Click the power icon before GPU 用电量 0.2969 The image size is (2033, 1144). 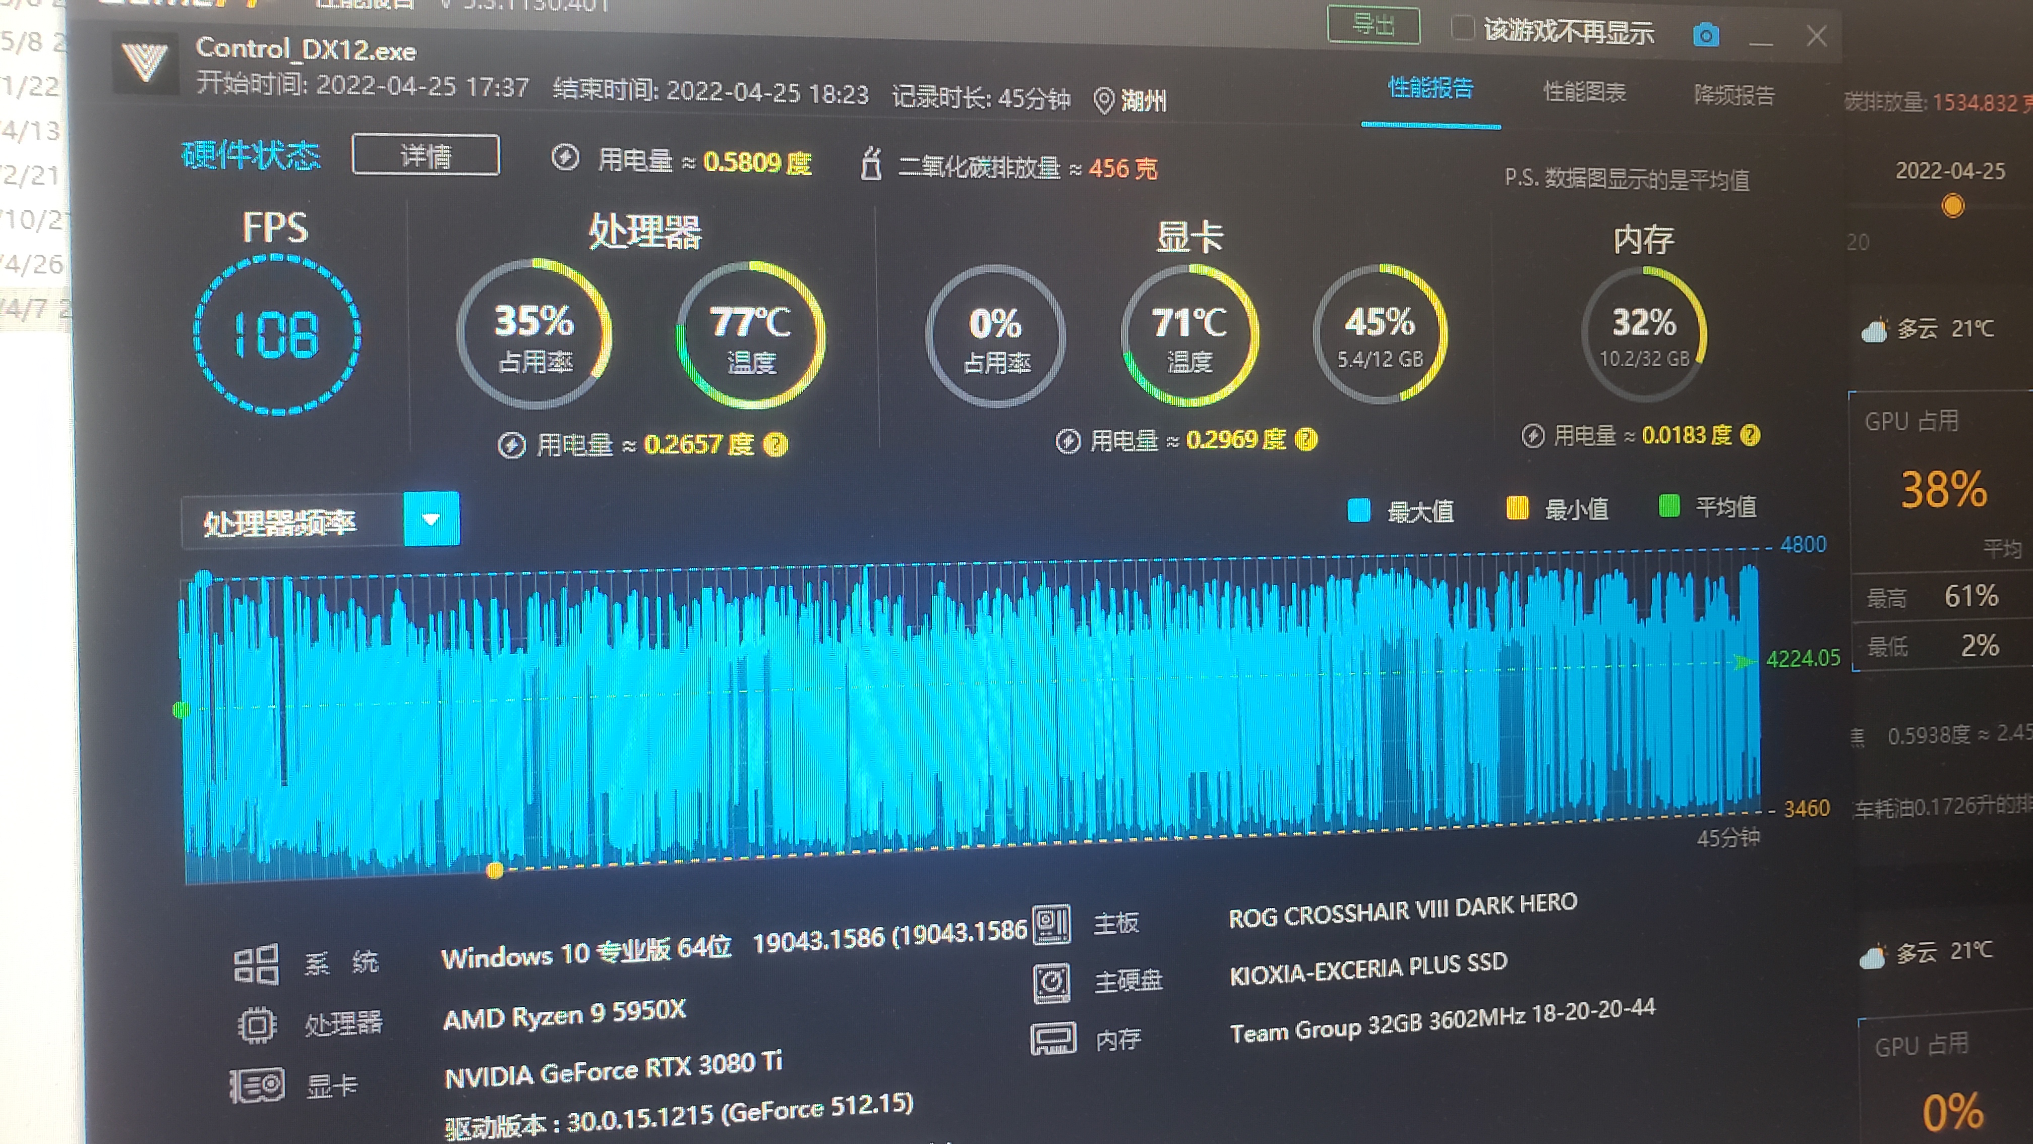coord(1068,440)
